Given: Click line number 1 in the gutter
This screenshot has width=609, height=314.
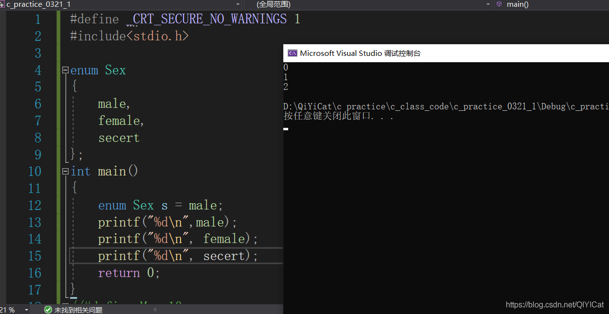Looking at the screenshot, I should pyautogui.click(x=38, y=19).
